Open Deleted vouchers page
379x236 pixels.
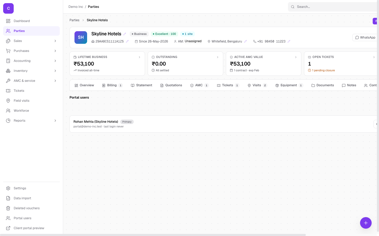click(x=31, y=208)
